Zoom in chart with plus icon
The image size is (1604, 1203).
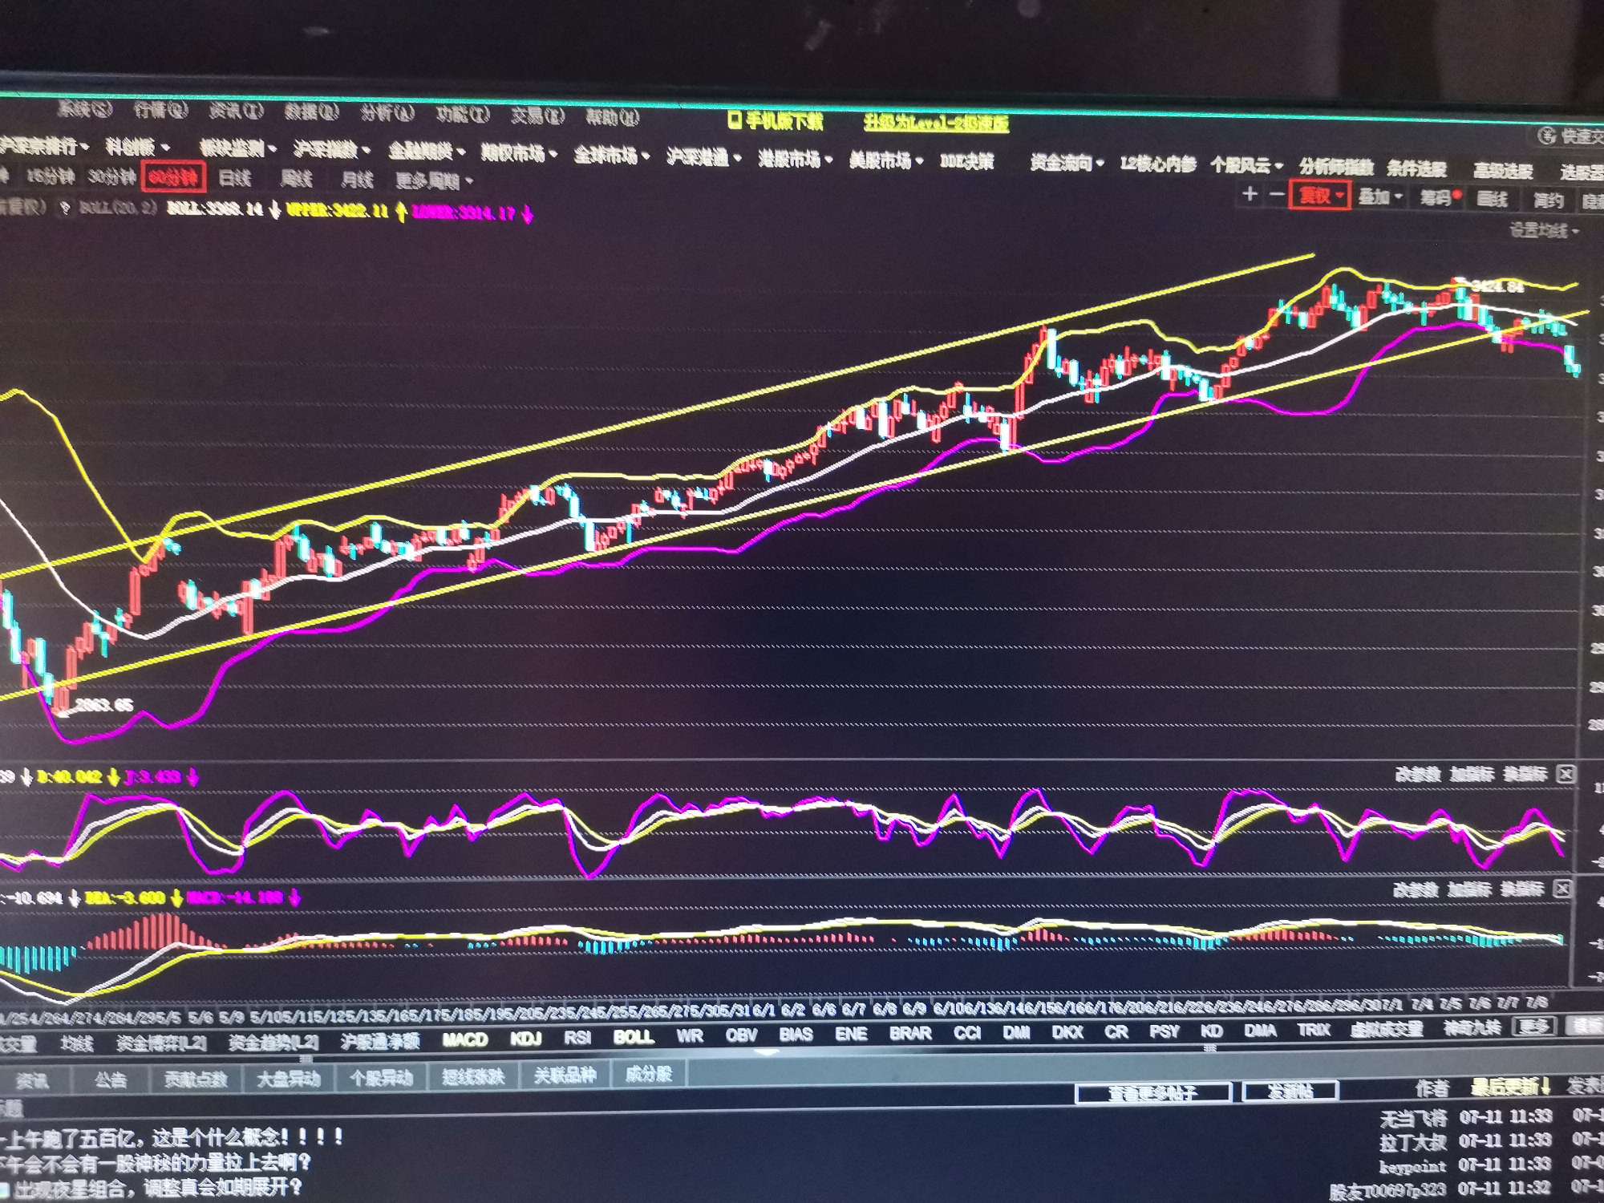(1250, 193)
